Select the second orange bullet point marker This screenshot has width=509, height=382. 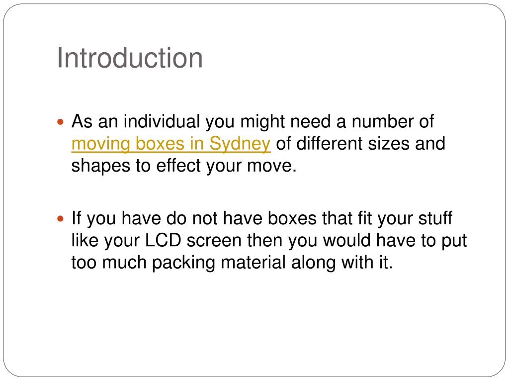click(x=60, y=219)
